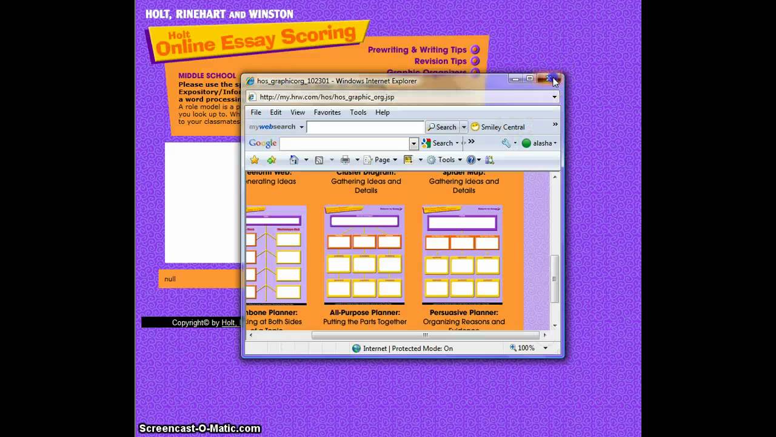Click the Prewriting & Writing Tips link
The width and height of the screenshot is (776, 437).
[417, 50]
